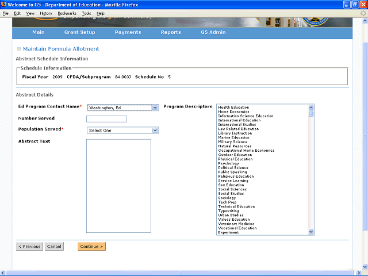The height and width of the screenshot is (276, 368).
Task: Select Social Sciences descriptor
Action: 232,189
